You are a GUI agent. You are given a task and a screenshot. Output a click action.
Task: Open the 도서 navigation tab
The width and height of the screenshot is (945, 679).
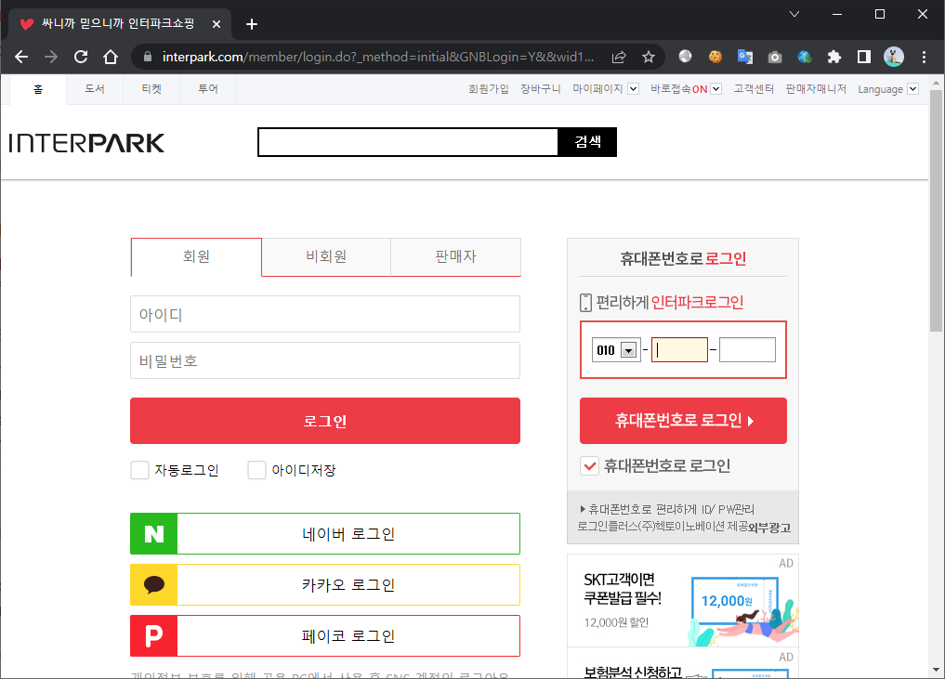[x=95, y=89]
